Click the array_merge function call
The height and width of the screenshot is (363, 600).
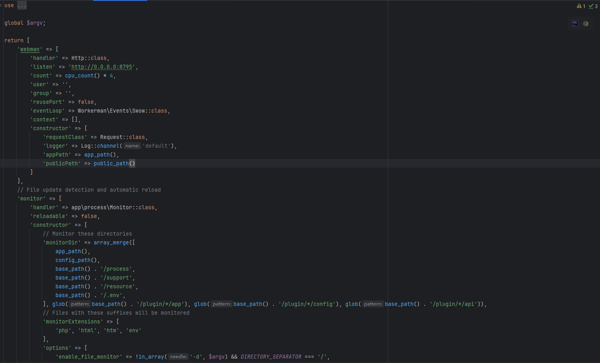tap(111, 242)
